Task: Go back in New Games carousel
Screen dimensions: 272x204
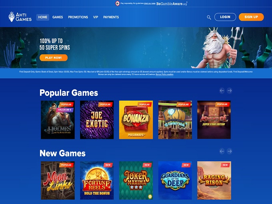Action: [222, 151]
